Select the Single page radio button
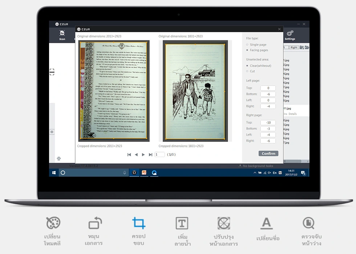Screen dimensions: 356x254 click(247, 45)
